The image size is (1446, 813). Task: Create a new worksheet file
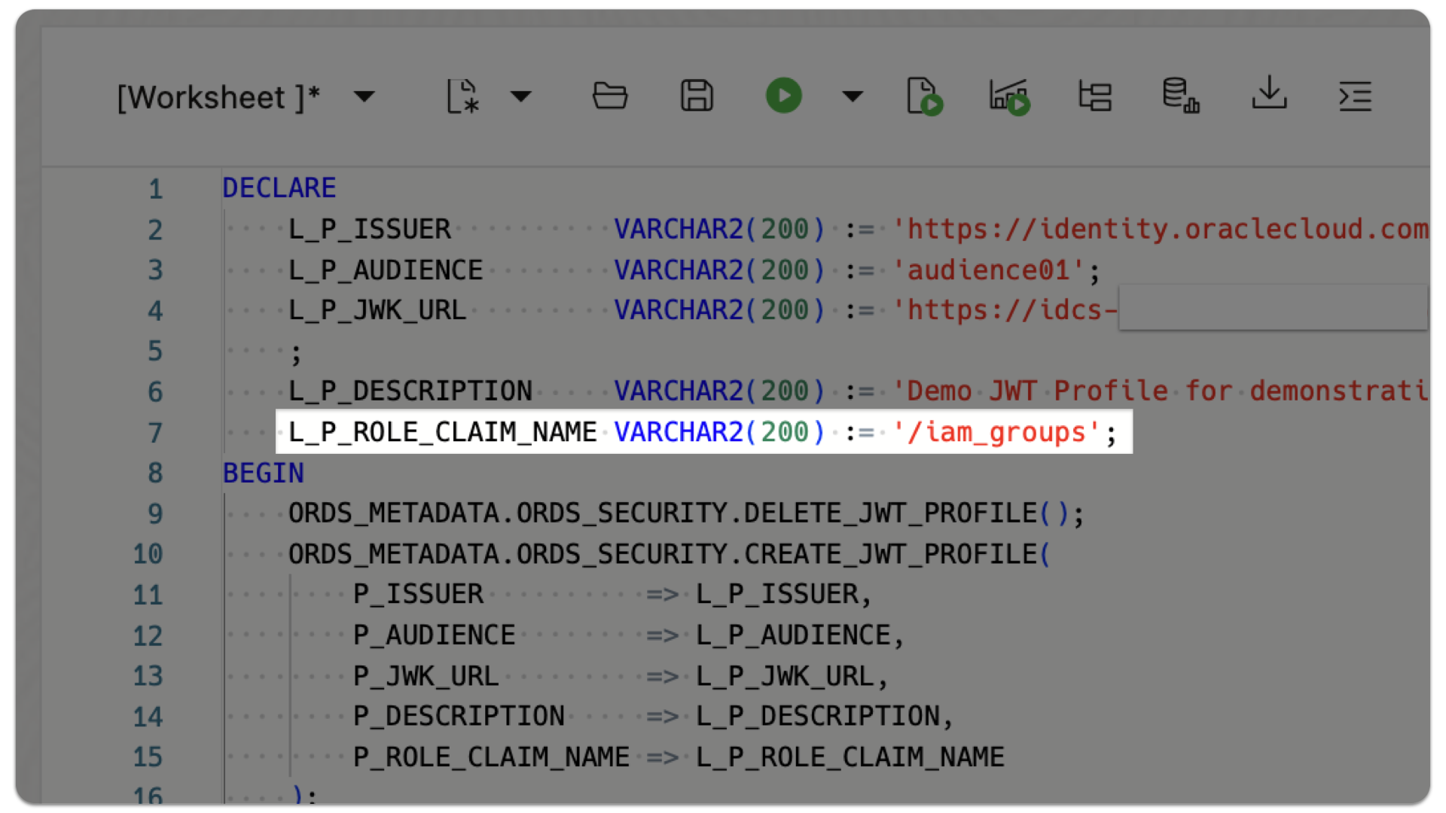[x=462, y=96]
